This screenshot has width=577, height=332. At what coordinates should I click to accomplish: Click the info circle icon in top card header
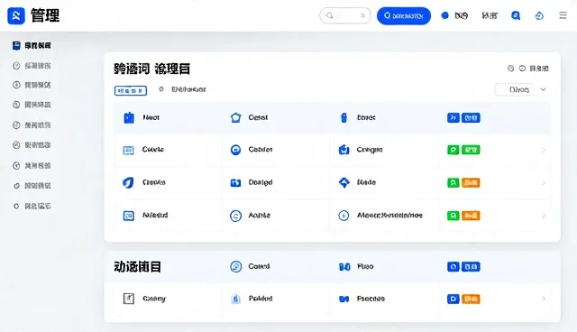click(x=522, y=69)
